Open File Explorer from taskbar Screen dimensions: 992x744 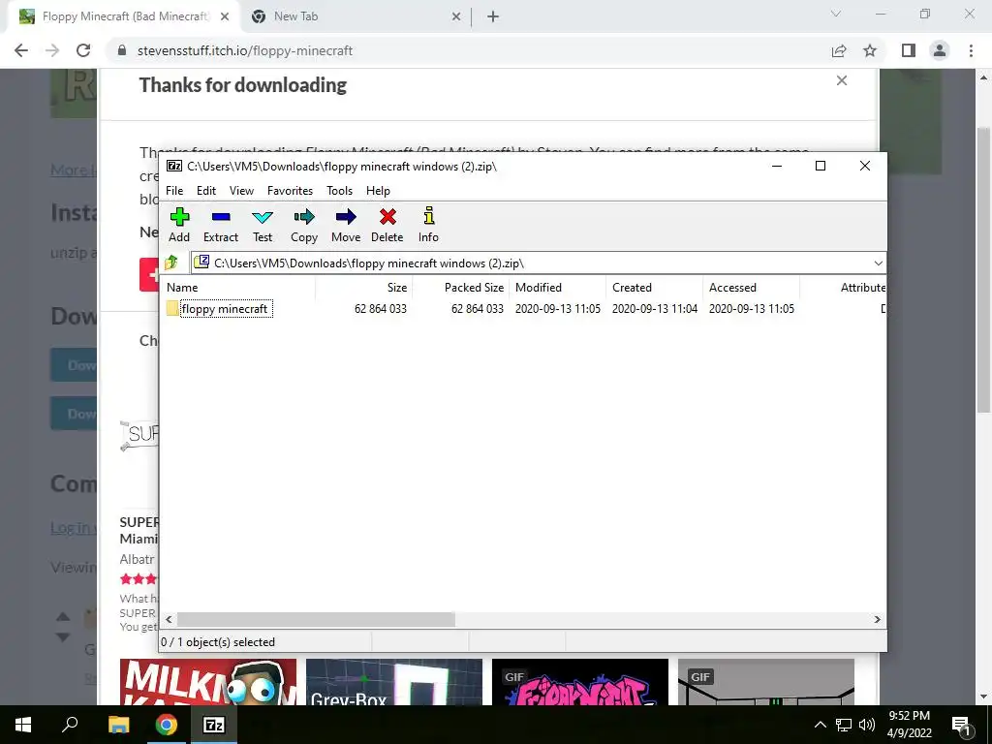click(118, 725)
